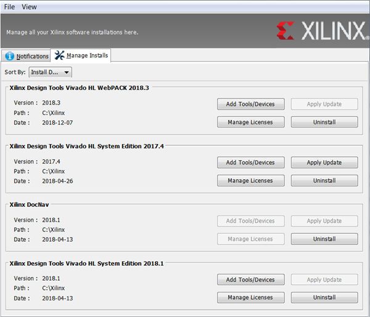Open the File menu
Viewport: 370px width, 317px height.
(x=9, y=7)
